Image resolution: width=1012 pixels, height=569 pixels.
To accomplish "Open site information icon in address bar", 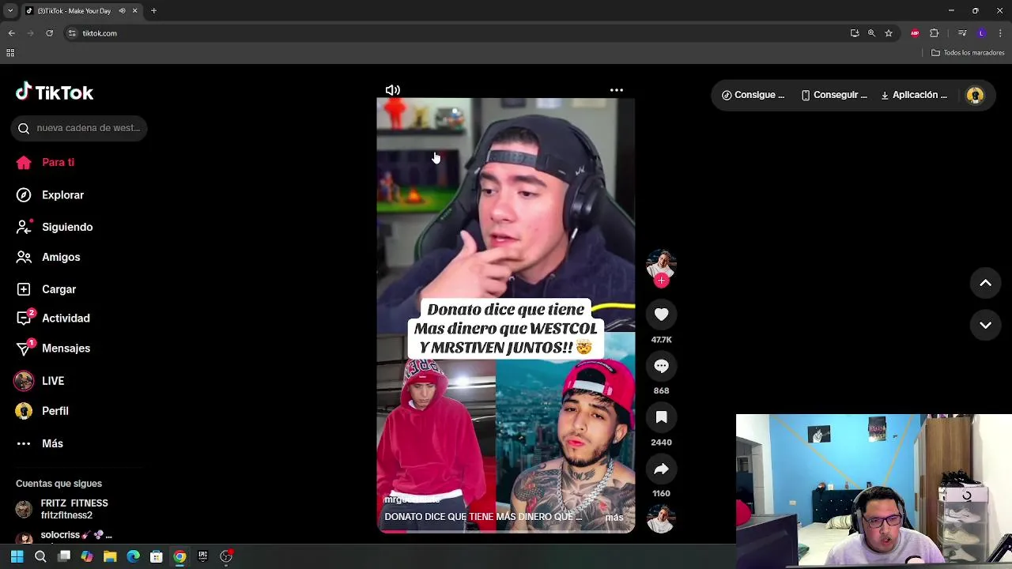I will point(72,33).
